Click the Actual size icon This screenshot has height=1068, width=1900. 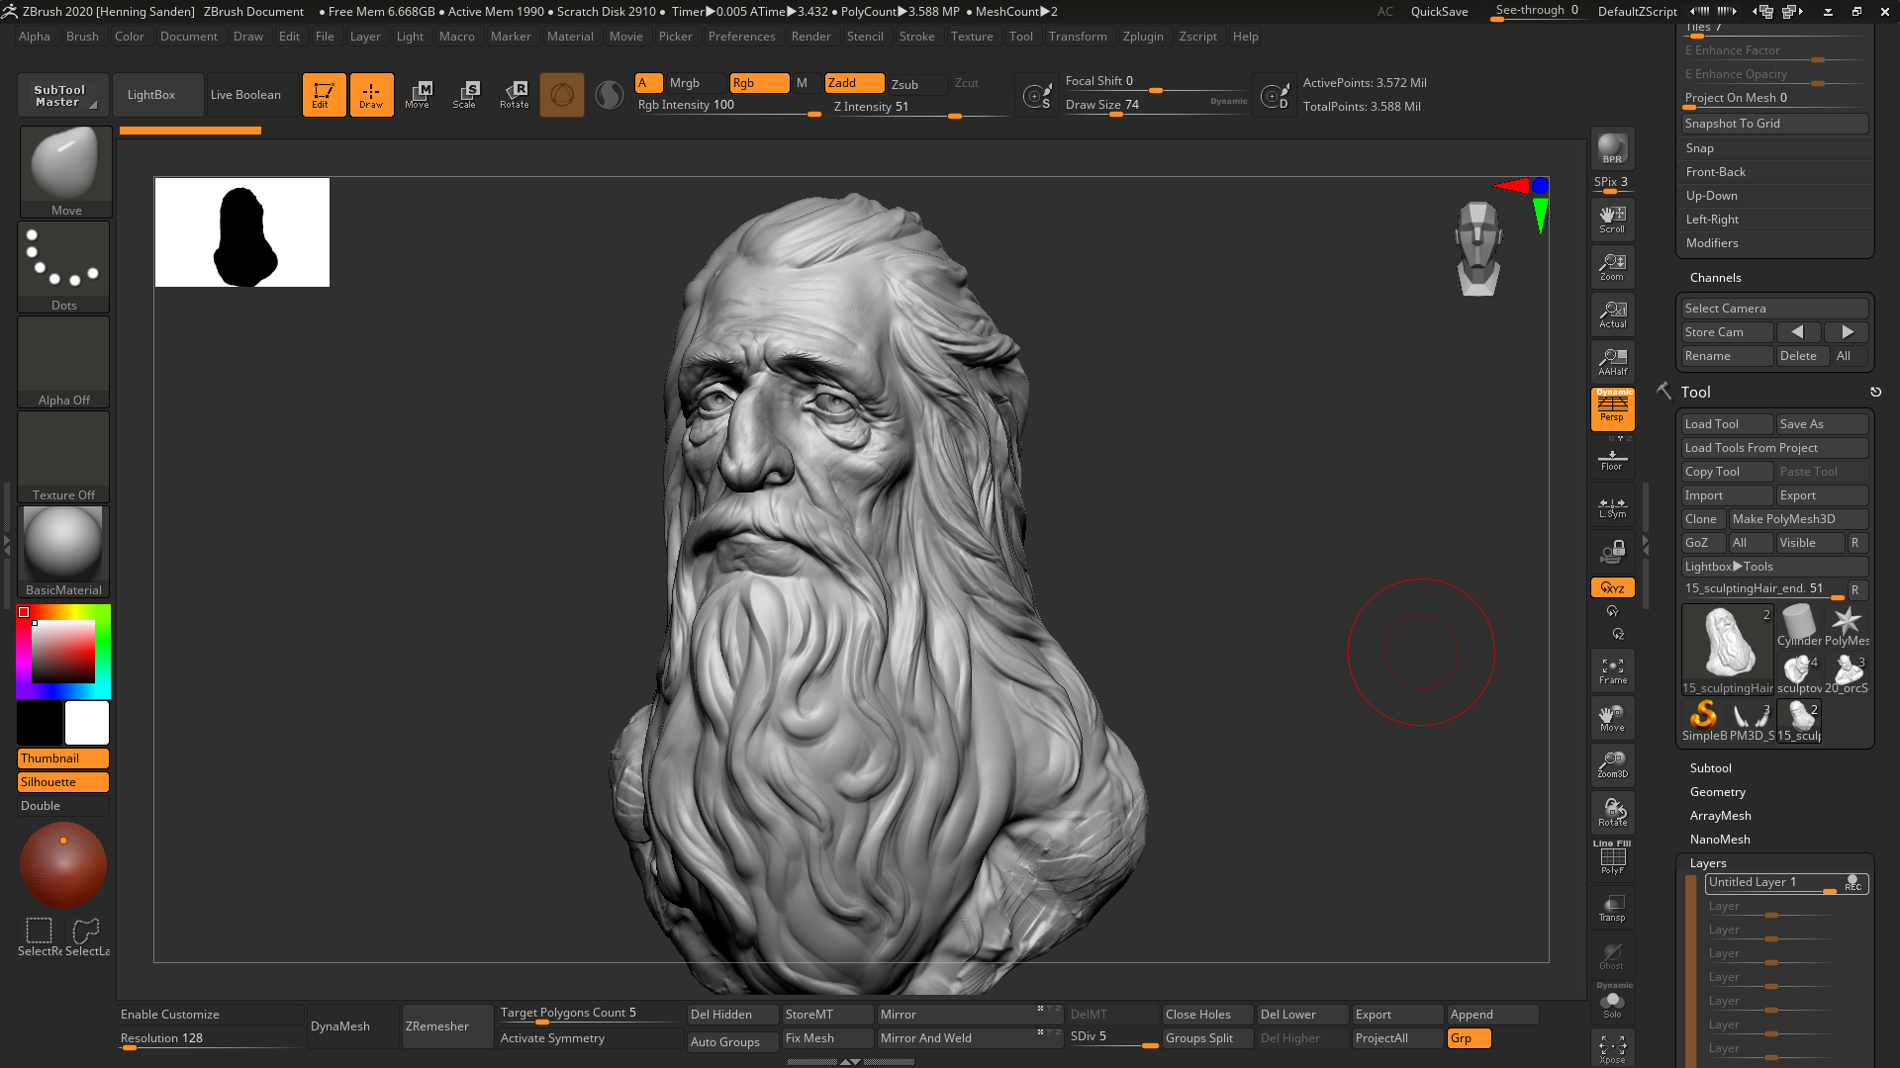(1612, 314)
